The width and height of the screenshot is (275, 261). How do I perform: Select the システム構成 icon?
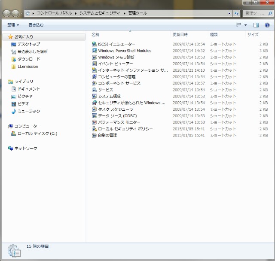click(95, 96)
